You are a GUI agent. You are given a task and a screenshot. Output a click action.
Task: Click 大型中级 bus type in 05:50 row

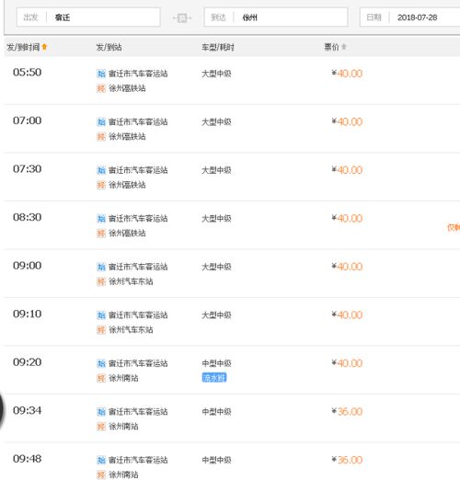pyautogui.click(x=216, y=74)
